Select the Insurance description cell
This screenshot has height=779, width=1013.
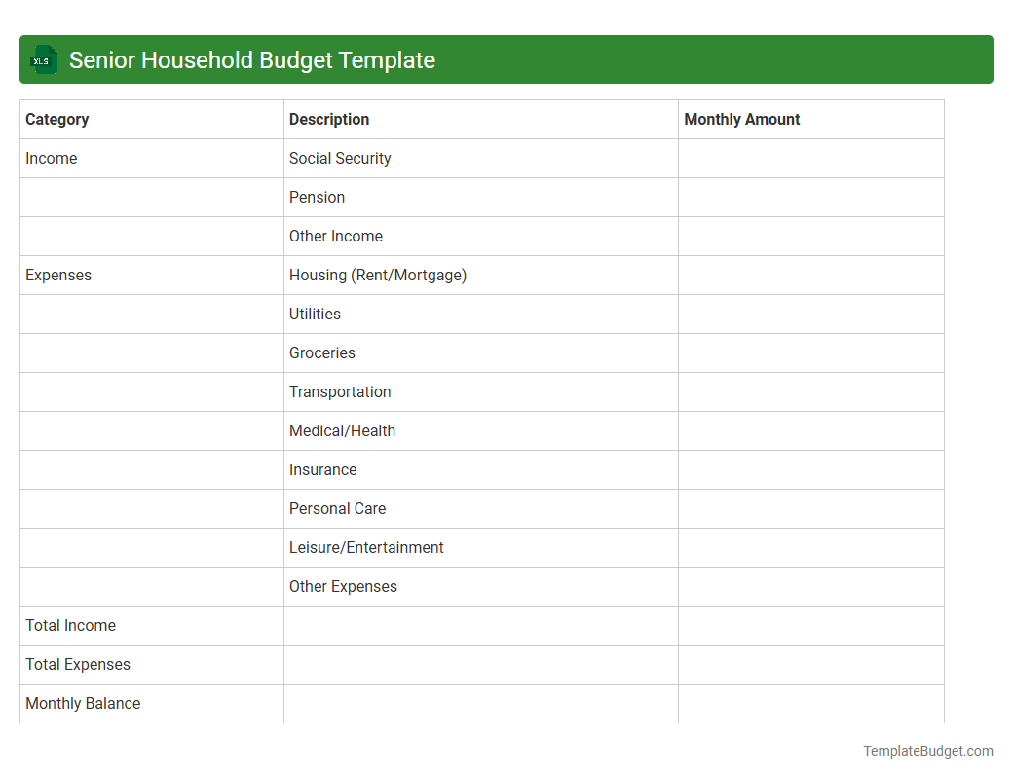[322, 469]
